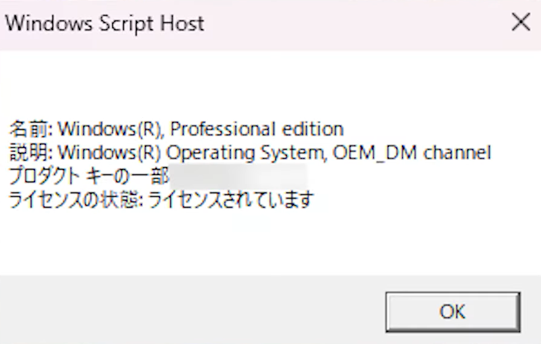Viewport: 541px width, 344px height.
Task: Click the blurred partial product key value
Action: coord(238,176)
